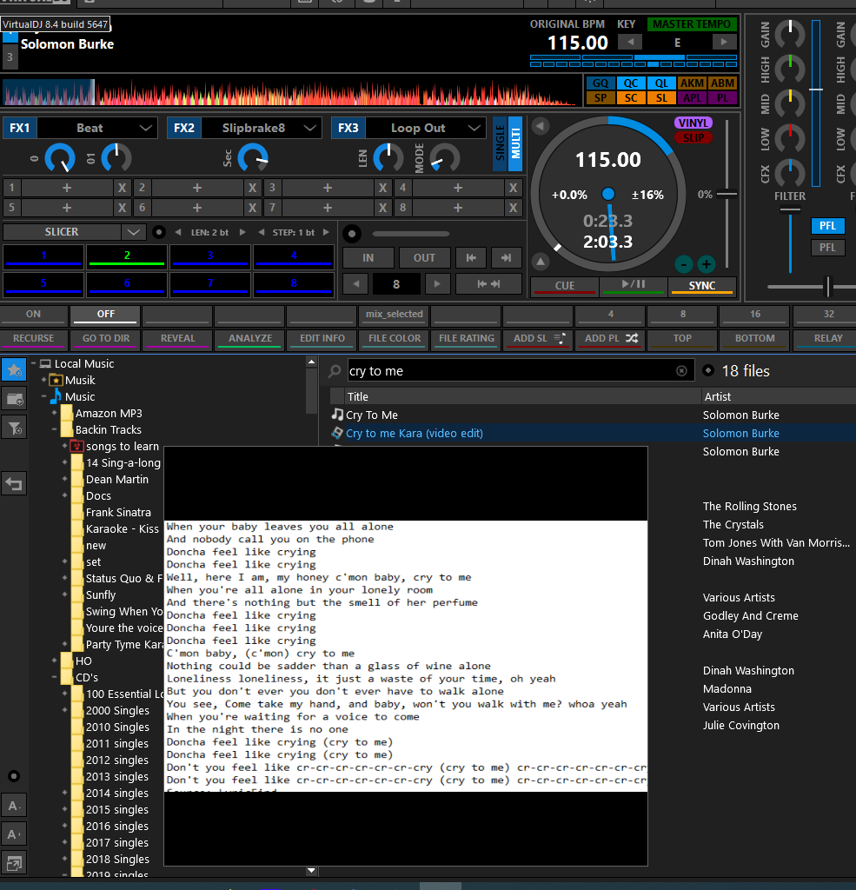Toggle VINYL mode
Image resolution: width=856 pixels, height=890 pixels.
(x=693, y=123)
